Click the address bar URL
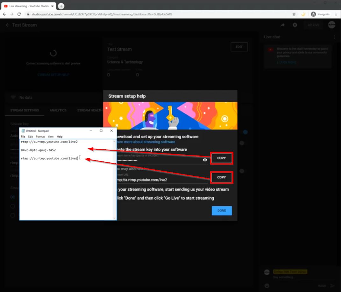 [102, 14]
